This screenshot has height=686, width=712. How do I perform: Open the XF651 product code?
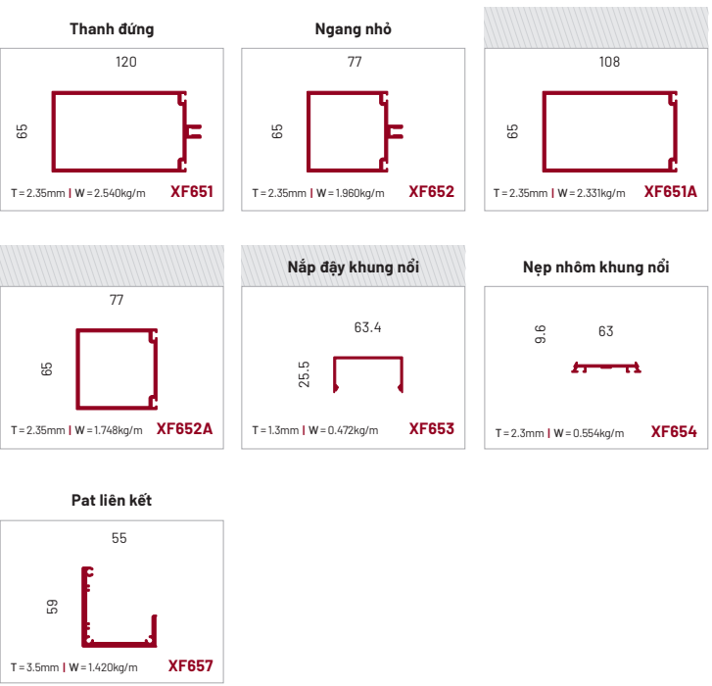191,192
